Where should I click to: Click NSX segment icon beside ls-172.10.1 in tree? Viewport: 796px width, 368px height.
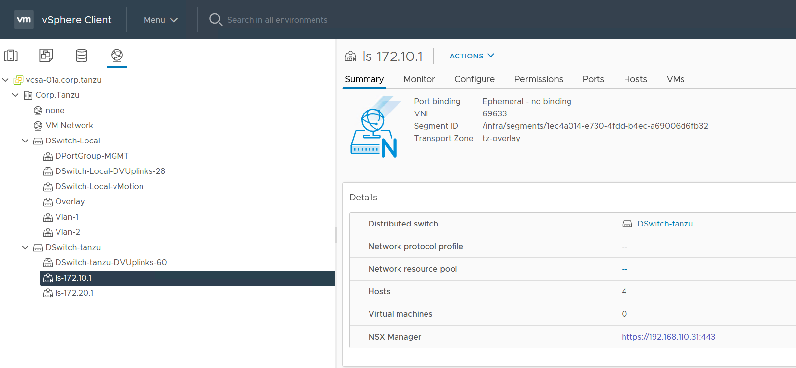tap(48, 278)
